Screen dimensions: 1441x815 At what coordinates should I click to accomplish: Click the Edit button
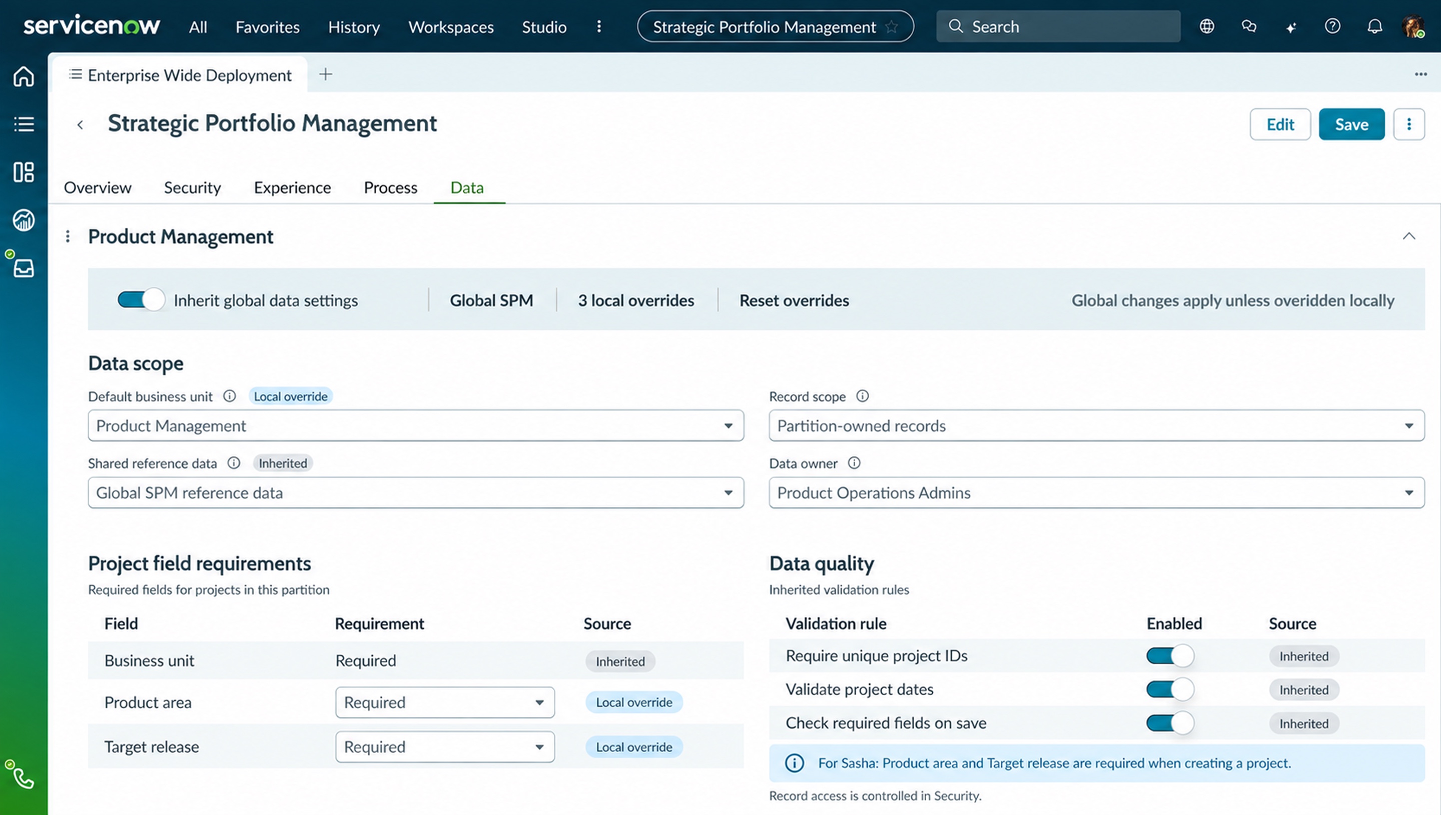[x=1280, y=124]
